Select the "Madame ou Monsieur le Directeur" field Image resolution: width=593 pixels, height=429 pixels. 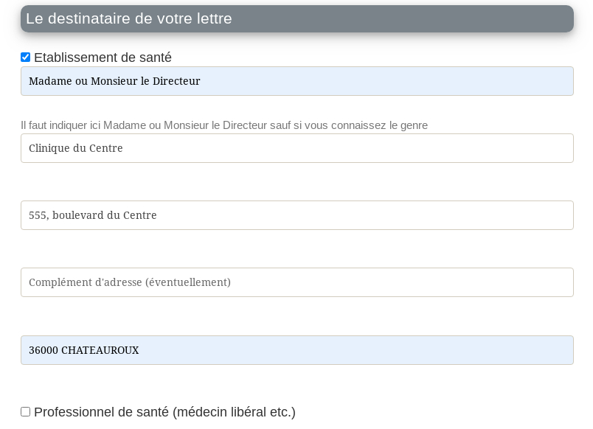click(x=296, y=81)
